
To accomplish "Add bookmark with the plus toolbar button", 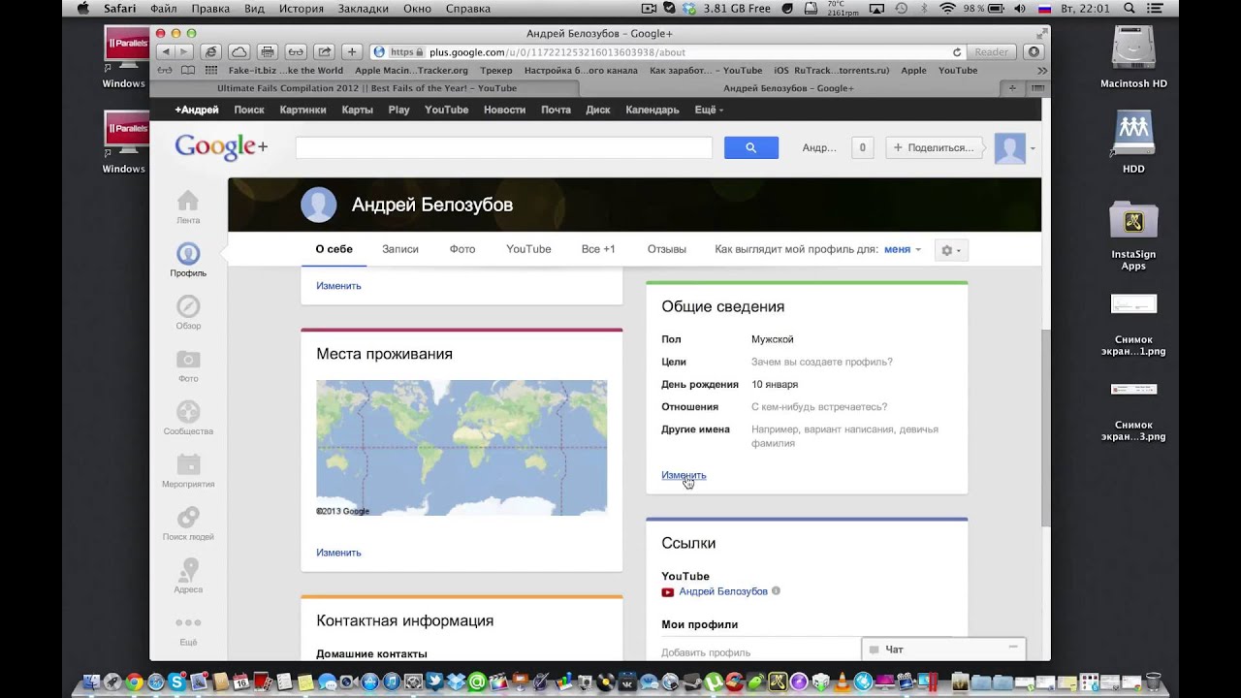I will [x=352, y=52].
